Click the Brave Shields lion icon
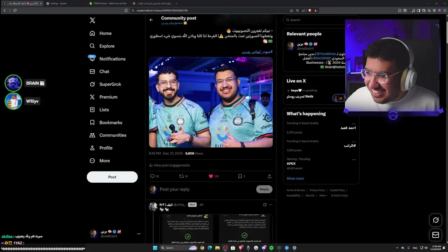The width and height of the screenshot is (448, 252). click(x=309, y=10)
